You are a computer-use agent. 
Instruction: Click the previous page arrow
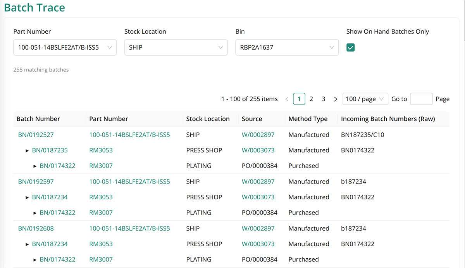pyautogui.click(x=287, y=99)
